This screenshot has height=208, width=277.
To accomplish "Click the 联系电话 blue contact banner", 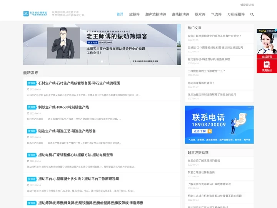I will (x=219, y=125).
